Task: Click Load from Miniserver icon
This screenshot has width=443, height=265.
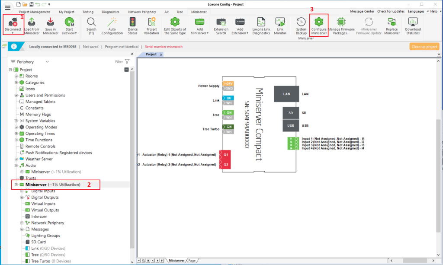Action: point(32,22)
